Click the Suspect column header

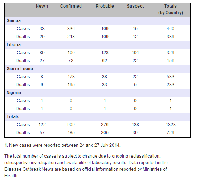(135, 6)
